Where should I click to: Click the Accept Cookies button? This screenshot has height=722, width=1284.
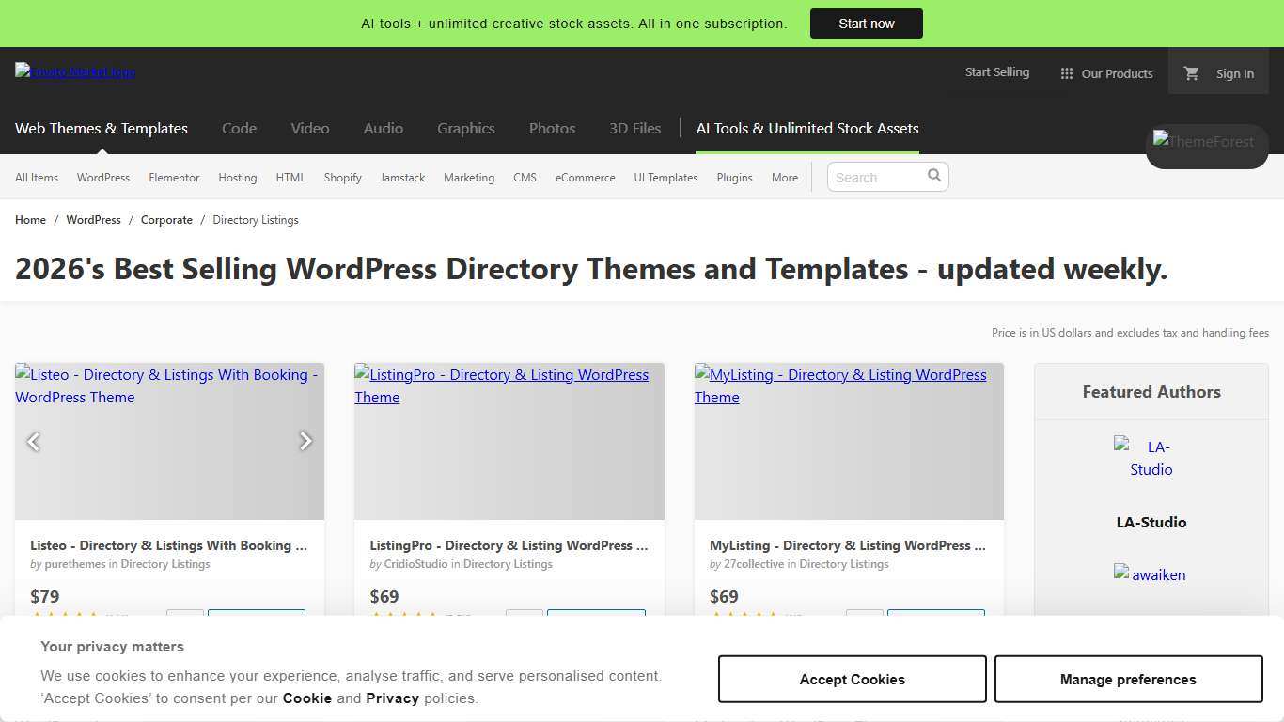coord(852,679)
